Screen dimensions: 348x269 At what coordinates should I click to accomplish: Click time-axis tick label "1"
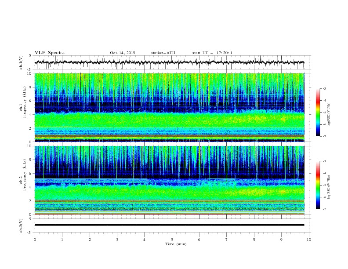62,240
